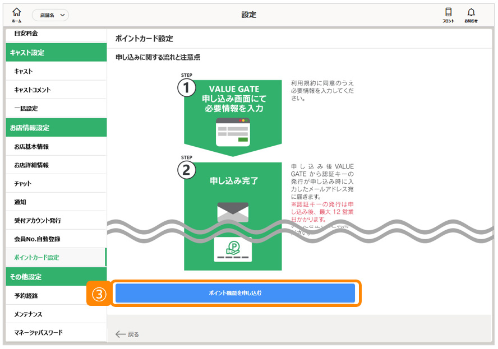This screenshot has width=498, height=349.
Task: Select 会員No.自動登録 in sidebar
Action: pos(37,239)
